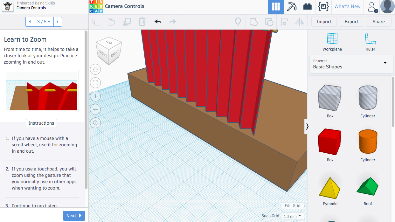Click the Codeblocks icon in the header
Image resolution: width=395 pixels, height=222 pixels.
[323, 6]
